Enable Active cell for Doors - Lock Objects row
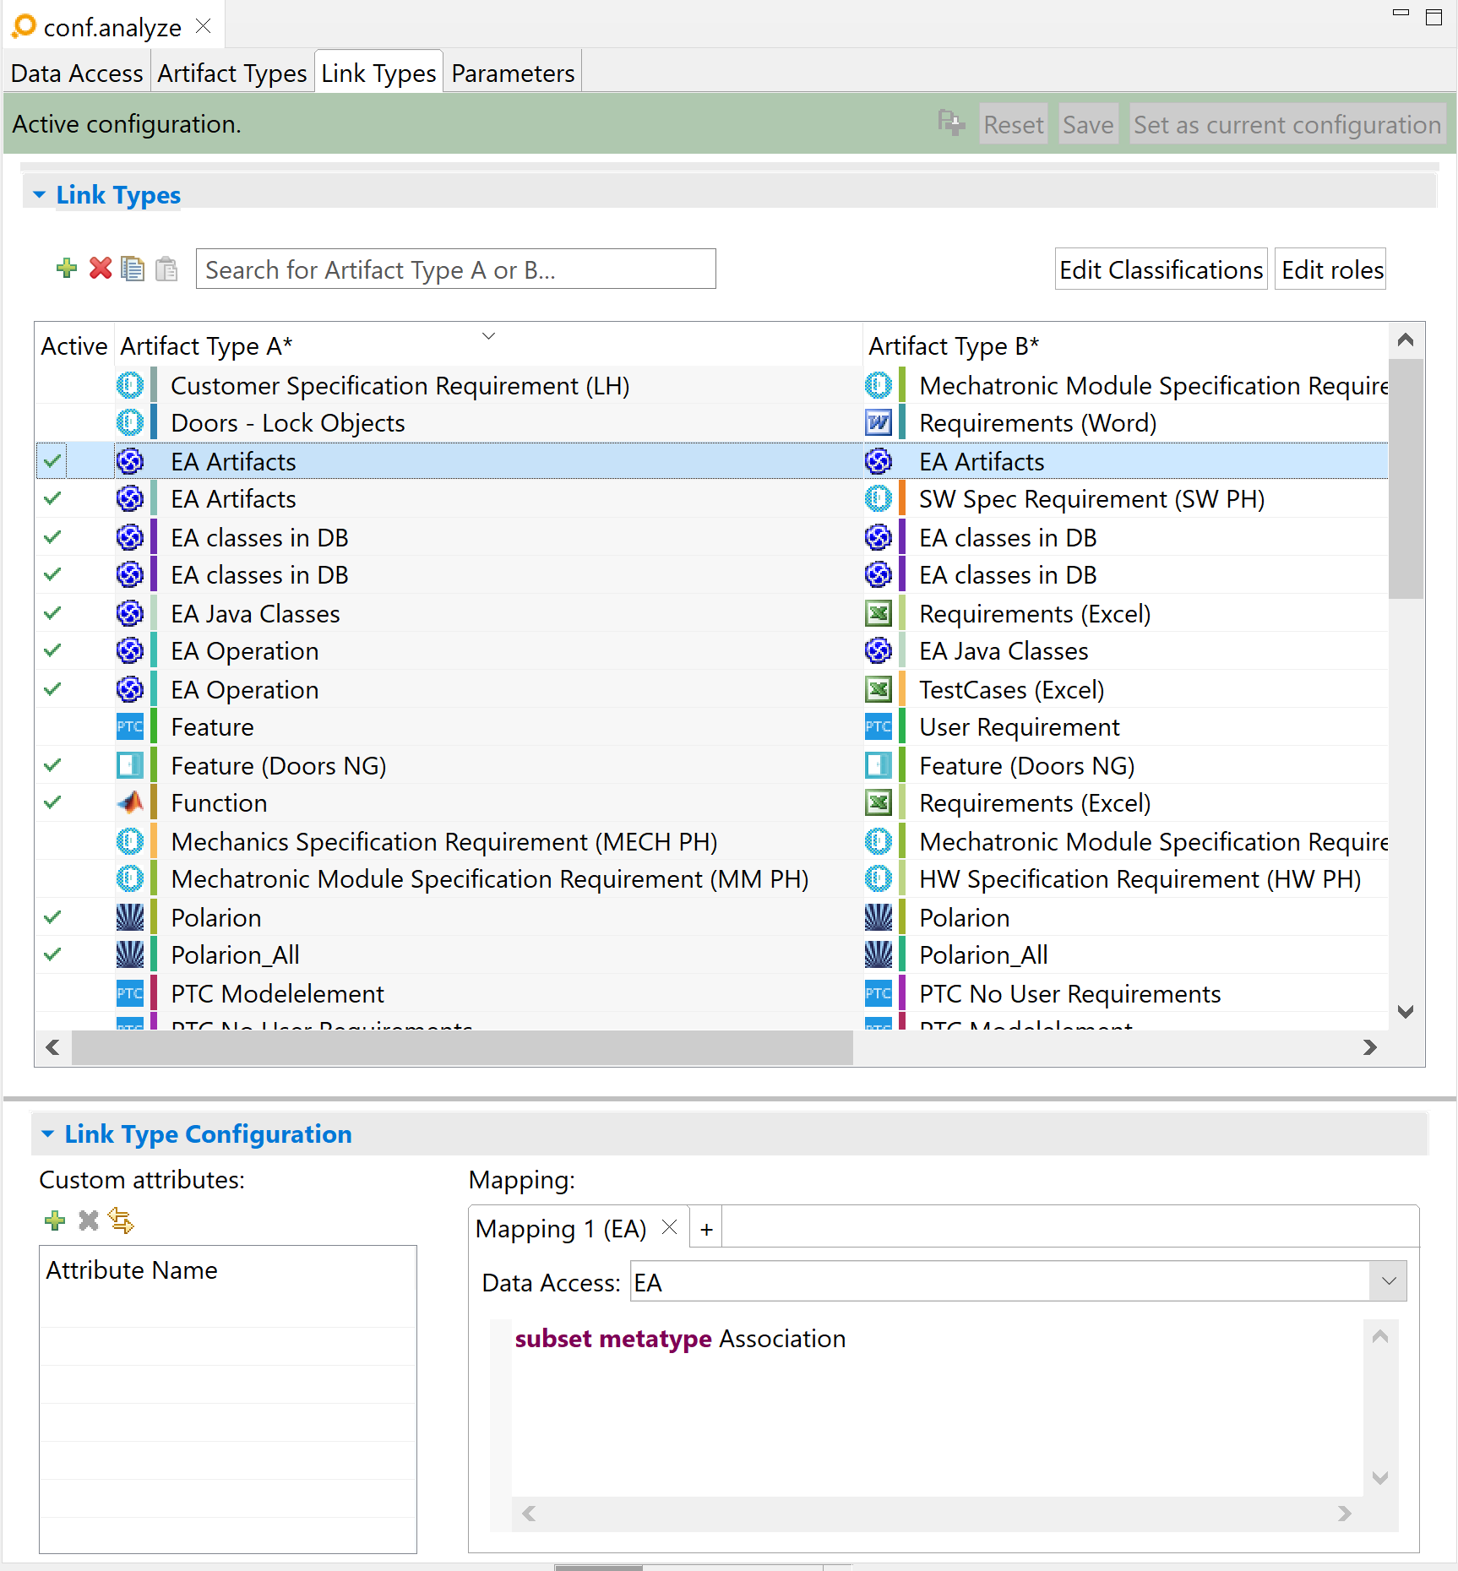1458x1571 pixels. [74, 422]
